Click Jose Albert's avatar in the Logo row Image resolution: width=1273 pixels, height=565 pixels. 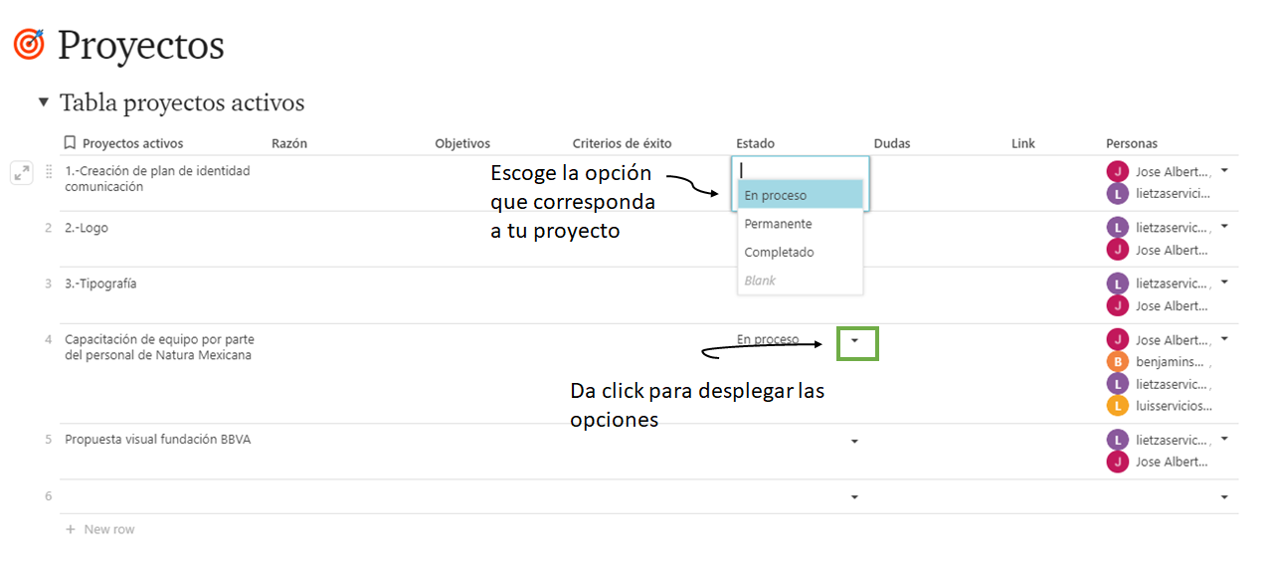[1118, 250]
